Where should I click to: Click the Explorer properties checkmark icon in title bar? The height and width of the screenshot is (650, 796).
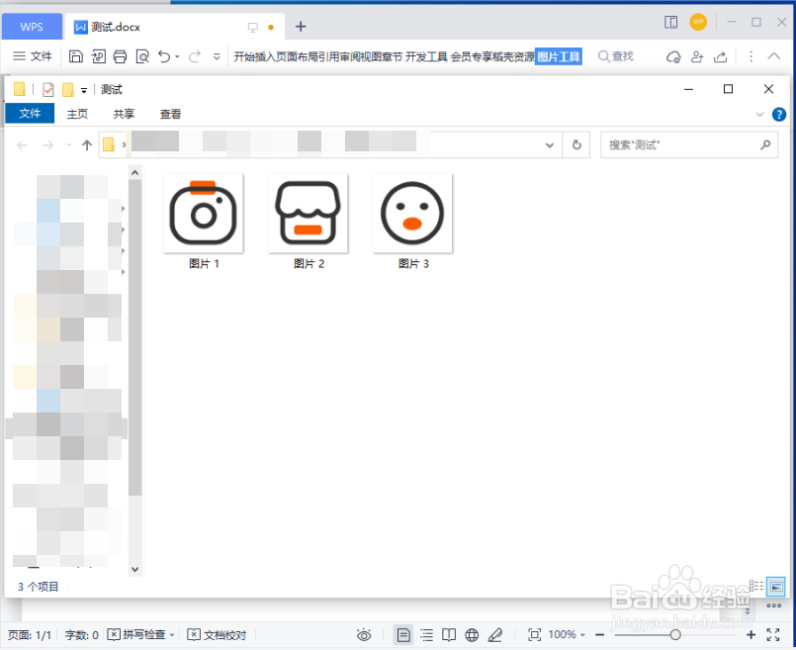pos(48,90)
